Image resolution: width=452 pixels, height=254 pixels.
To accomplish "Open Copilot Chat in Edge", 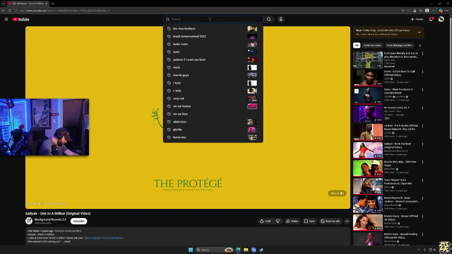I will tap(444, 11).
